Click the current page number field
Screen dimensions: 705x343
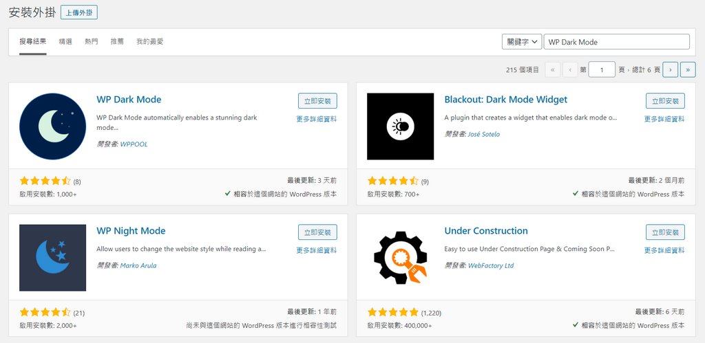pos(602,69)
